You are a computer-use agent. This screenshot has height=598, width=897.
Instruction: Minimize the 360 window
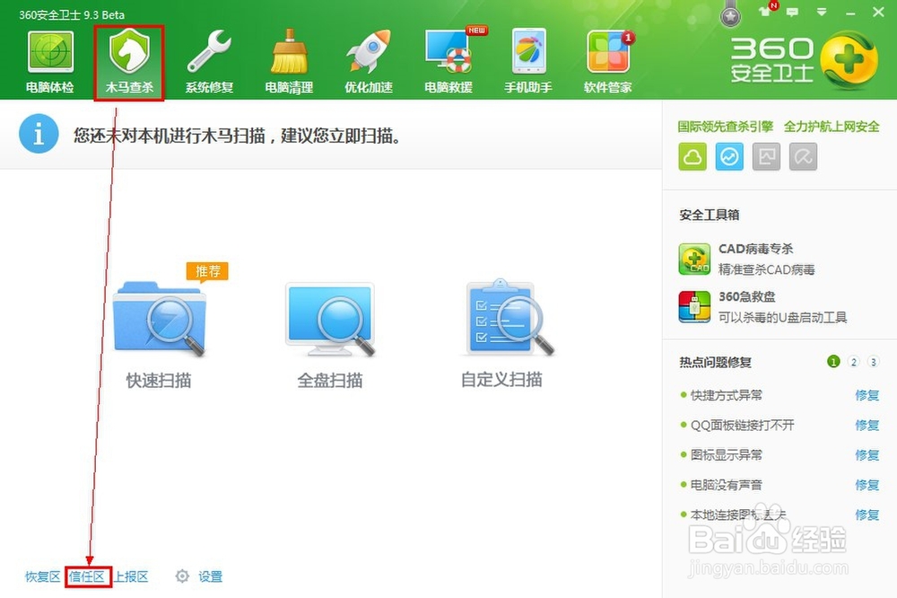(x=850, y=12)
